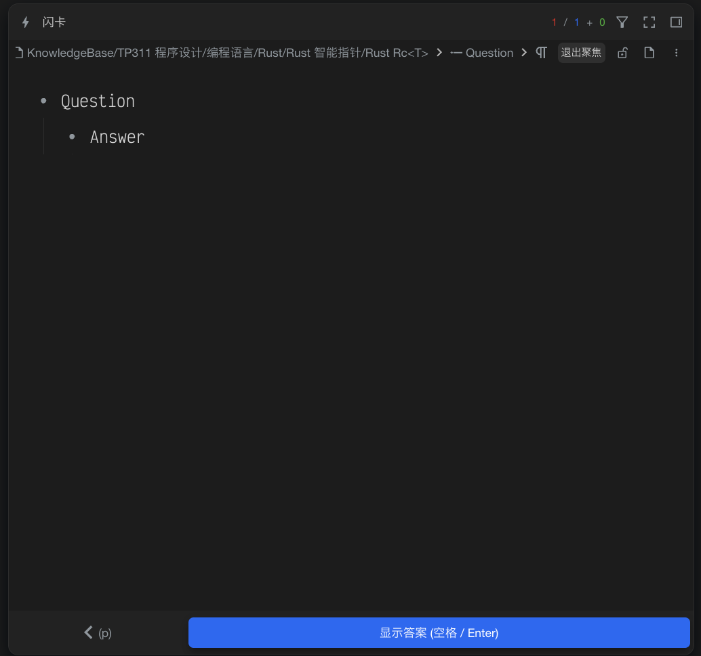Click the page document icon in toolbar

tap(649, 53)
